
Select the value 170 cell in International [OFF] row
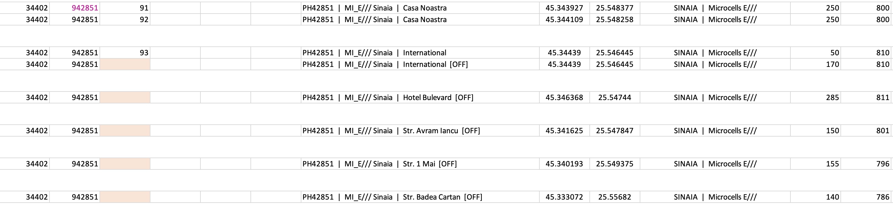(816, 64)
